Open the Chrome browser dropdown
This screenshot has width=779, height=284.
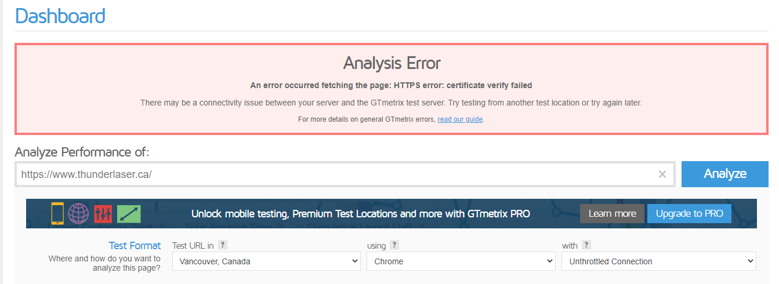click(461, 261)
